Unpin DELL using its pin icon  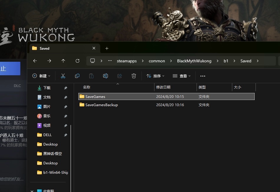65,135
